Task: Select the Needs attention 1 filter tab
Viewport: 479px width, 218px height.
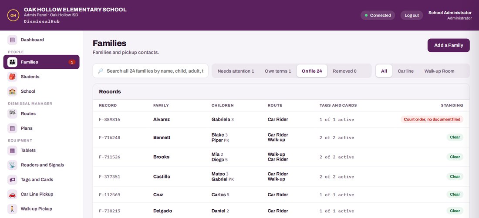Action: pos(236,71)
